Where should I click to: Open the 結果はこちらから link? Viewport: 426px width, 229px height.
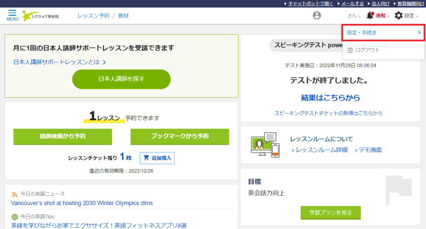330,98
